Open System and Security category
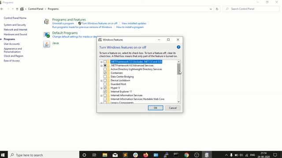282x158 pixels. pyautogui.click(x=15, y=25)
